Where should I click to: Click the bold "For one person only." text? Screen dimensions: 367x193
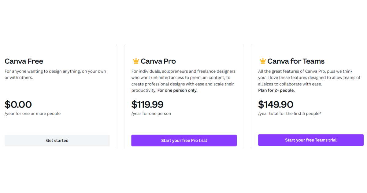click(x=177, y=90)
